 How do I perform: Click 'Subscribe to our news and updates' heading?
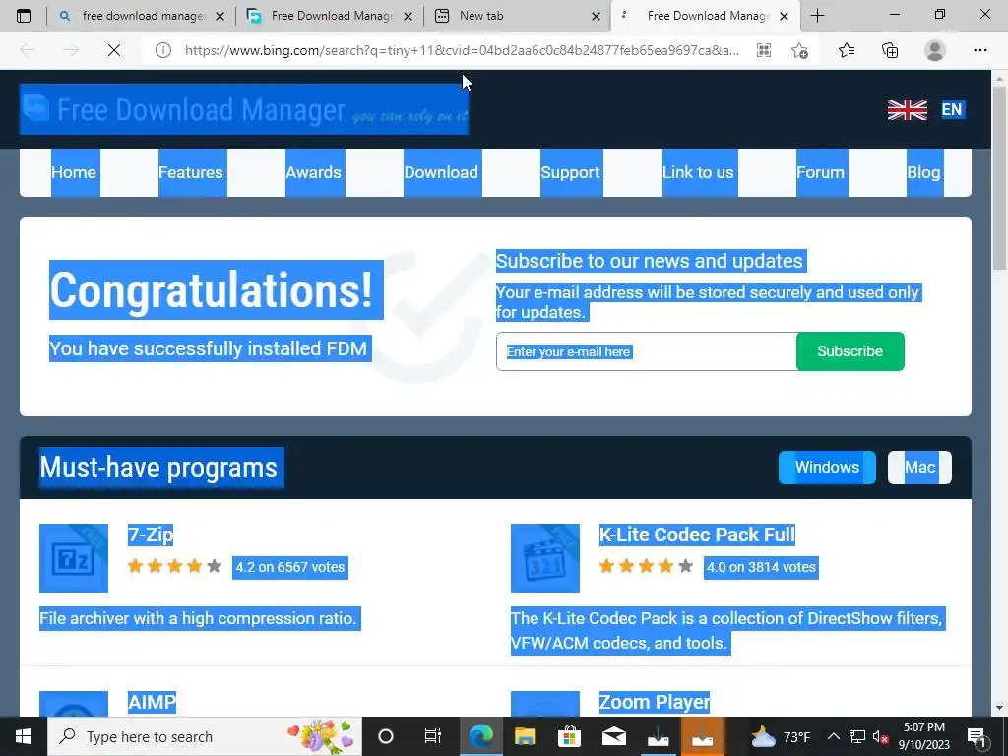pos(650,261)
